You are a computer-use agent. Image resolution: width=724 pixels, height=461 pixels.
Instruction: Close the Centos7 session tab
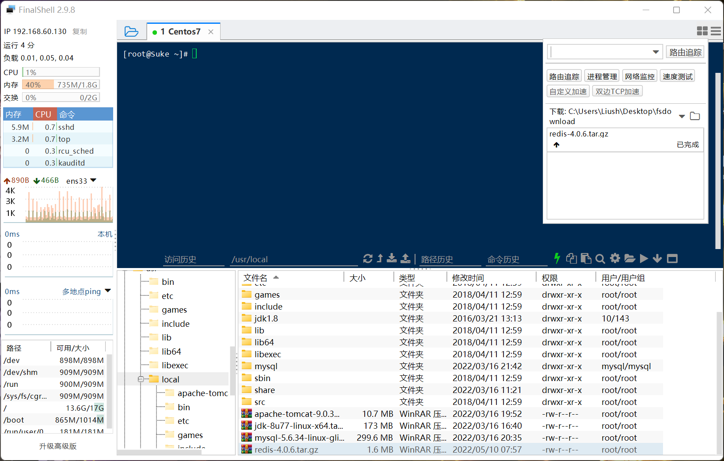[x=211, y=32]
